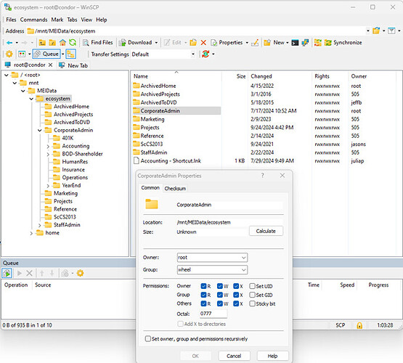The height and width of the screenshot is (363, 403).
Task: Toggle Owner Read permission checkbox
Action: [x=203, y=286]
